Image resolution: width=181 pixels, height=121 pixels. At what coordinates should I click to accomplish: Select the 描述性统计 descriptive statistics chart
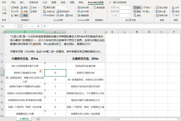click(63, 11)
